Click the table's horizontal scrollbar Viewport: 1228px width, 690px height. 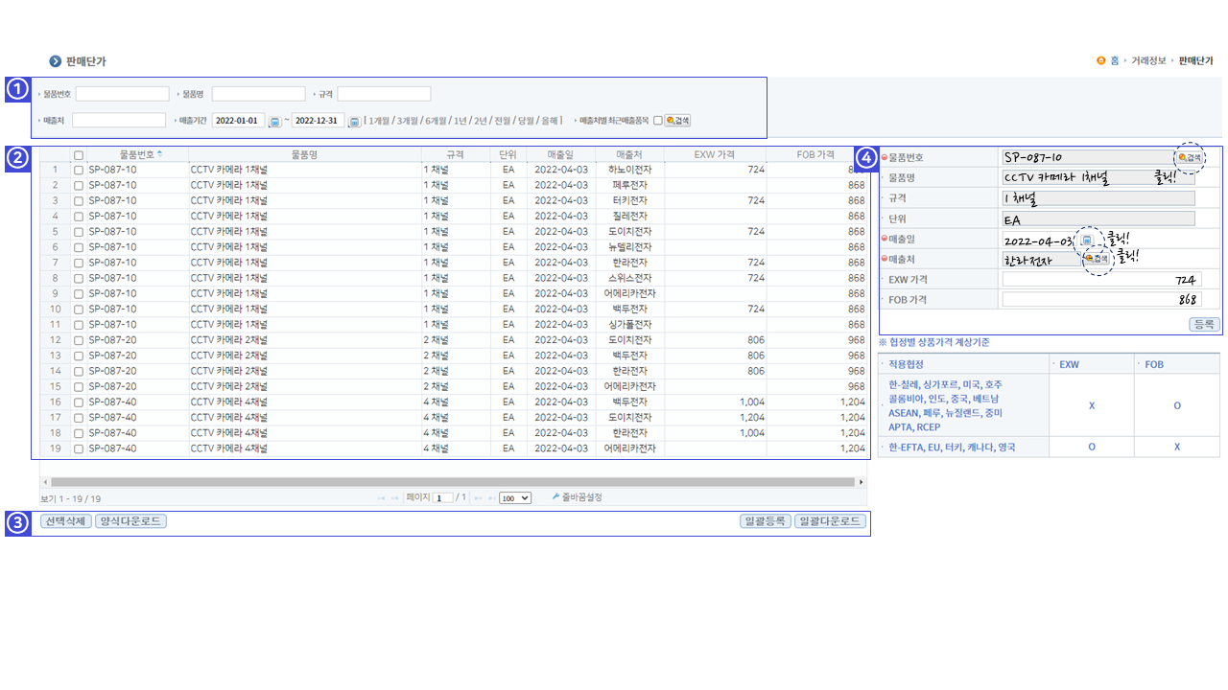(453, 482)
